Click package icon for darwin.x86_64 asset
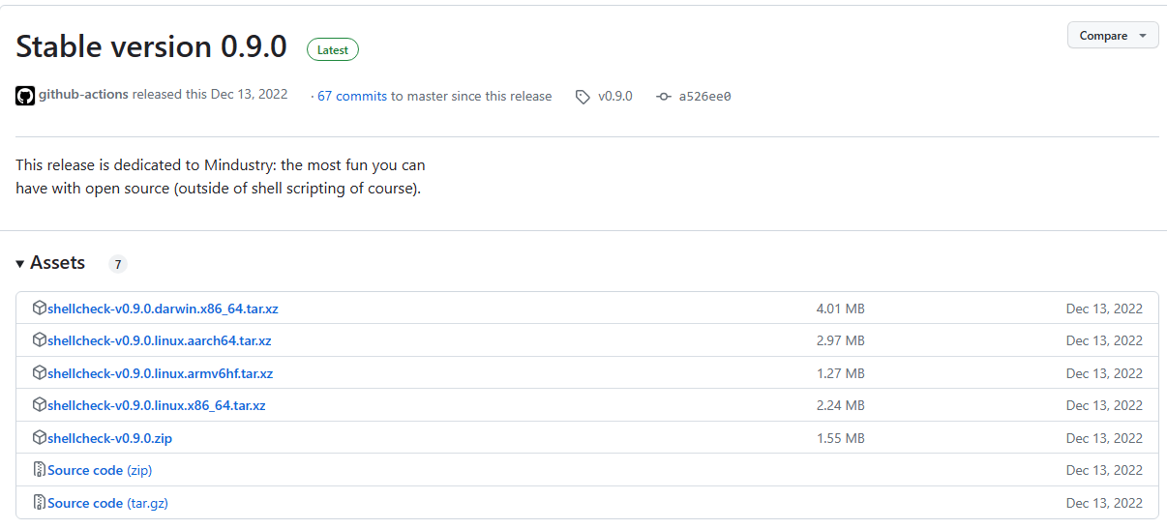This screenshot has width=1167, height=529. (40, 309)
